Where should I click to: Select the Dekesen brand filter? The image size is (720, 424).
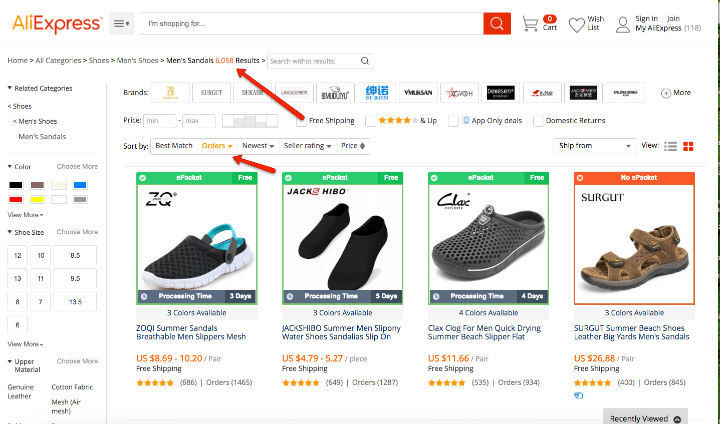(501, 93)
